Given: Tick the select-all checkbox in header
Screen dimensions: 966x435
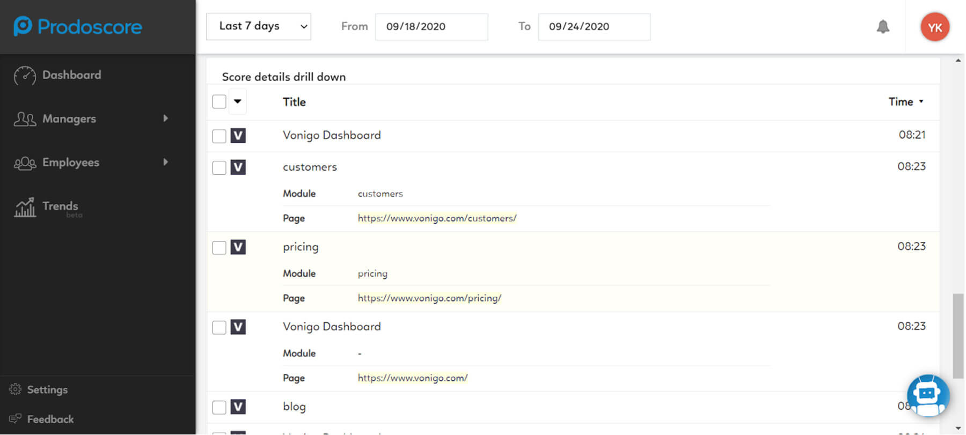Looking at the screenshot, I should click(219, 101).
